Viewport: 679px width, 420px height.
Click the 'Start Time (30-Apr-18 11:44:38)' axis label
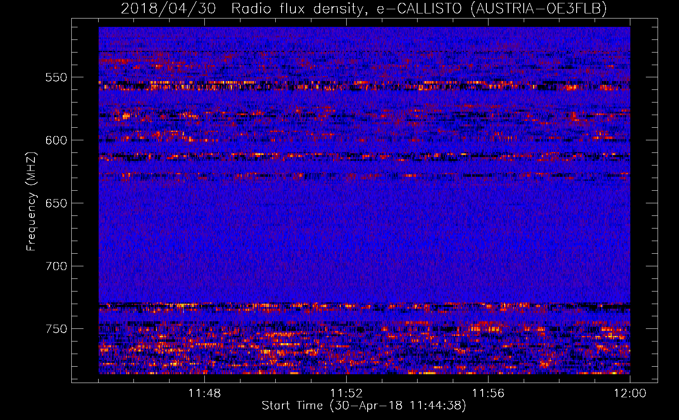(364, 406)
